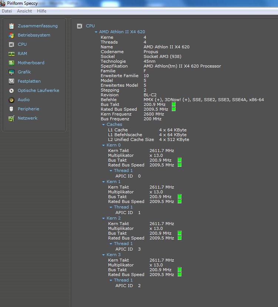Open Festplatten section
278x307 pixels.
29,81
